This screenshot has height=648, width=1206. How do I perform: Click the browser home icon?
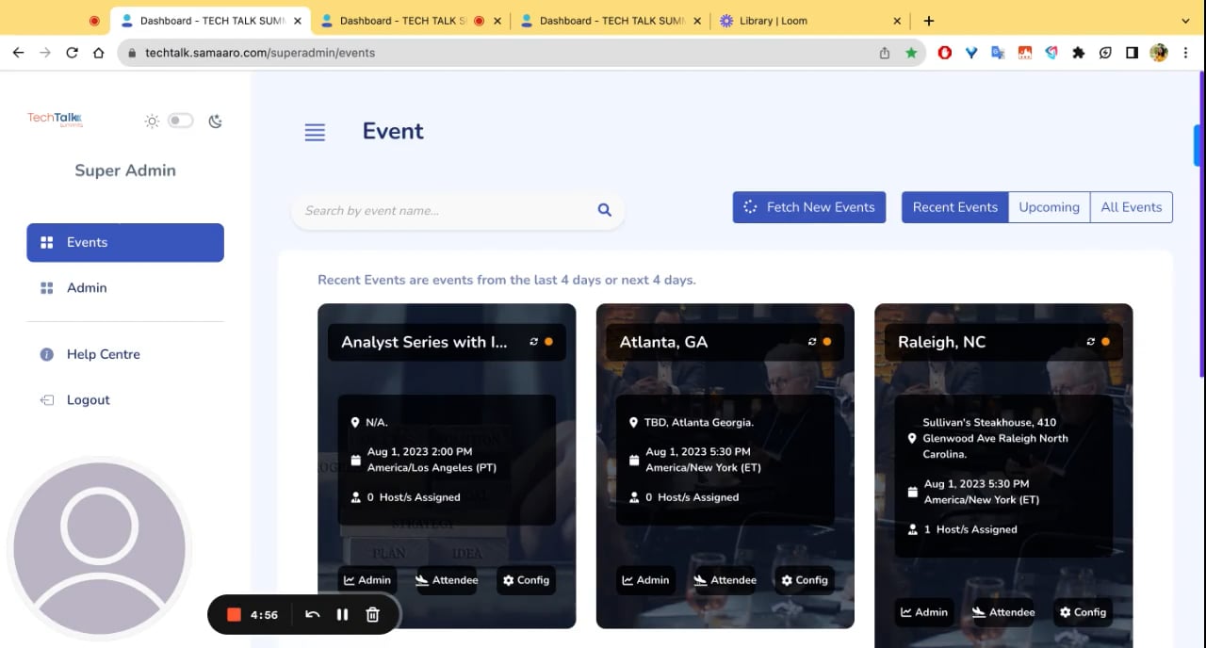(99, 53)
